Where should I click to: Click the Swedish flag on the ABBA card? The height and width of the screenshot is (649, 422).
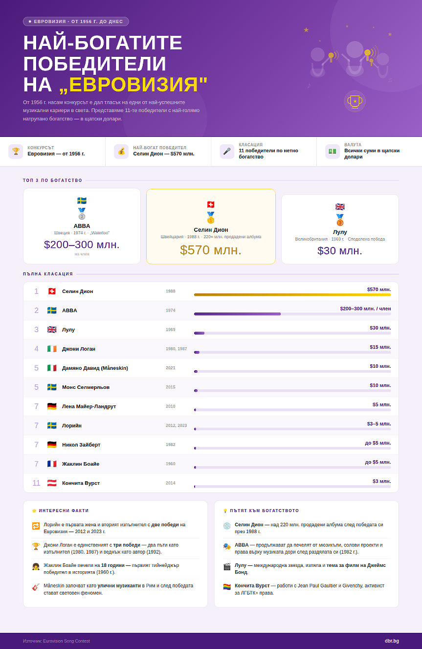[x=82, y=201]
